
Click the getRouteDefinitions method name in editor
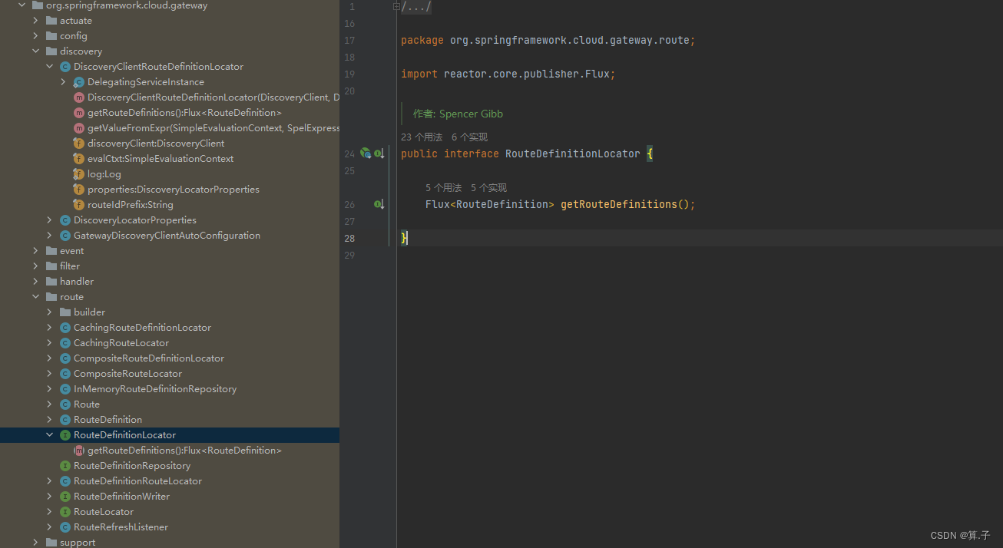point(618,205)
